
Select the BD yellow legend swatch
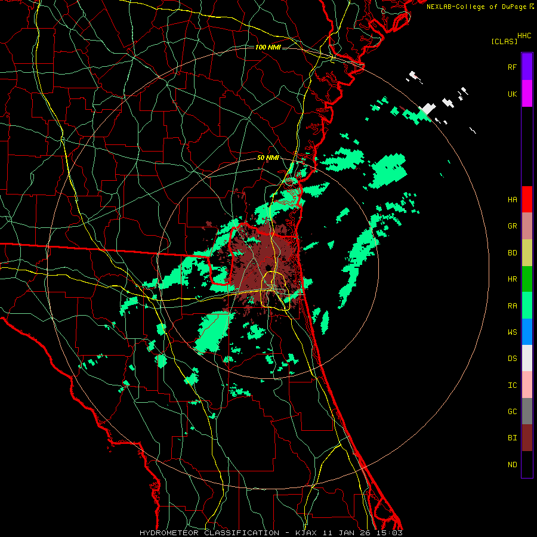pos(527,253)
